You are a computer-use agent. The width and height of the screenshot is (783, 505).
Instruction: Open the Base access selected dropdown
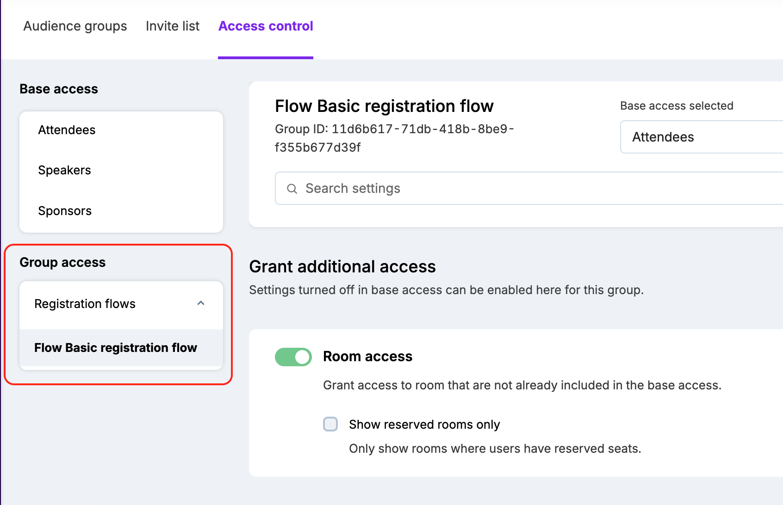coord(701,137)
